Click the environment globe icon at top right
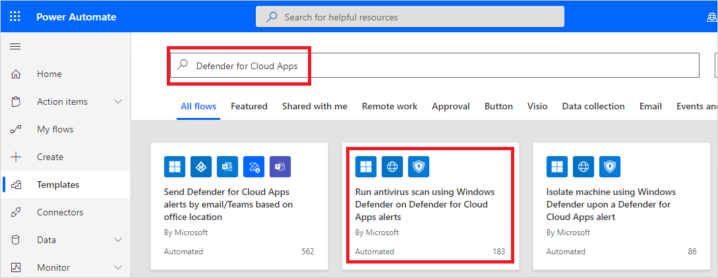Viewport: 718px width, 278px height. coord(713,17)
